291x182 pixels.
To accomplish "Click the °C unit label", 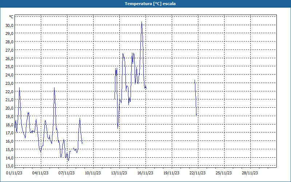I will tap(11, 17).
